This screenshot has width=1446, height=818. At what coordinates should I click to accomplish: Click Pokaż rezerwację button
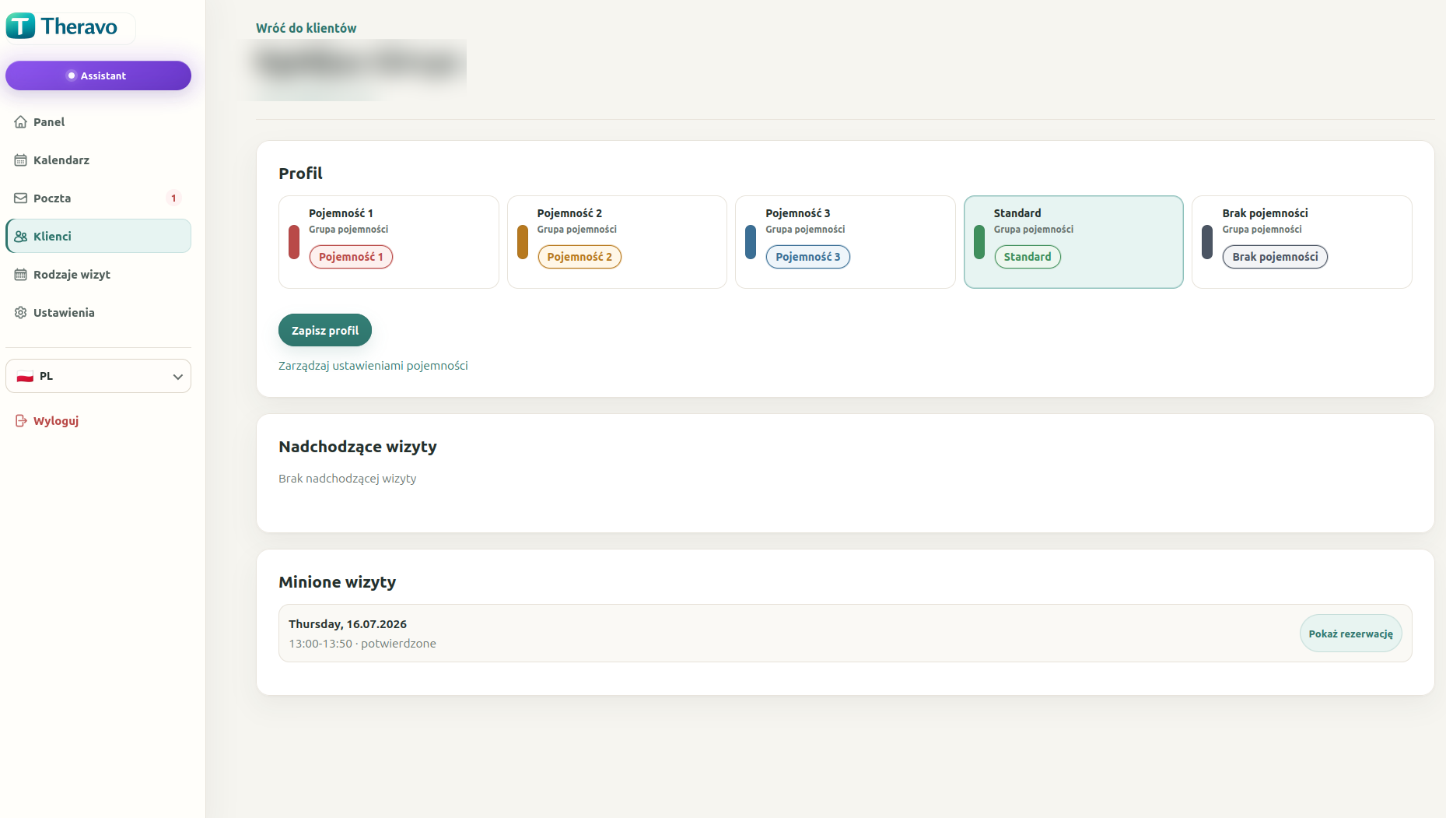coord(1350,634)
